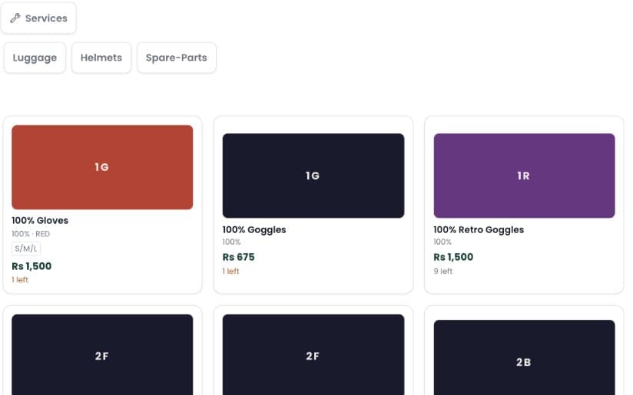Click Rs 1,500 price on Gloves card
This screenshot has height=395, width=633.
[31, 266]
